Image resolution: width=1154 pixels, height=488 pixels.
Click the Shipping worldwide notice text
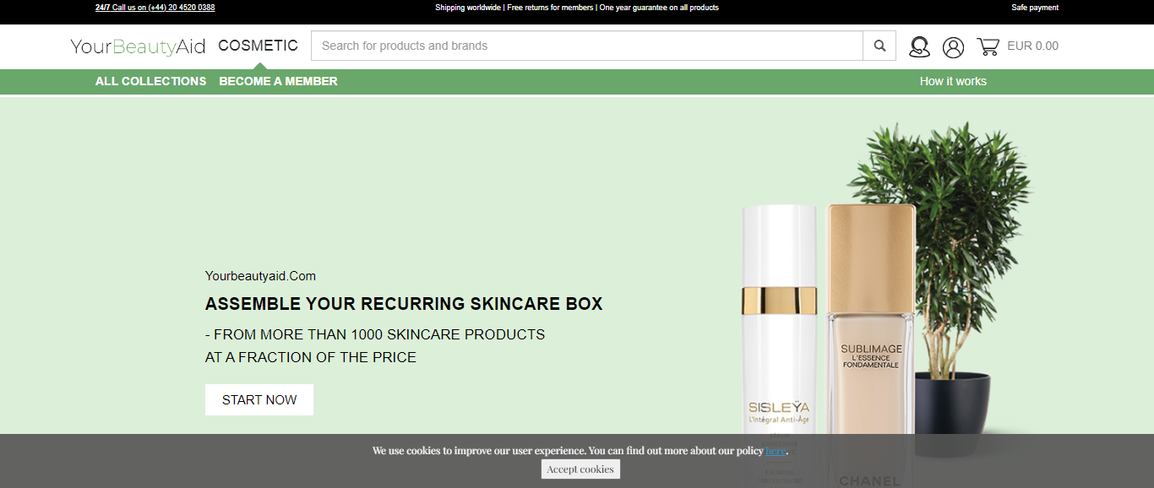click(x=468, y=8)
